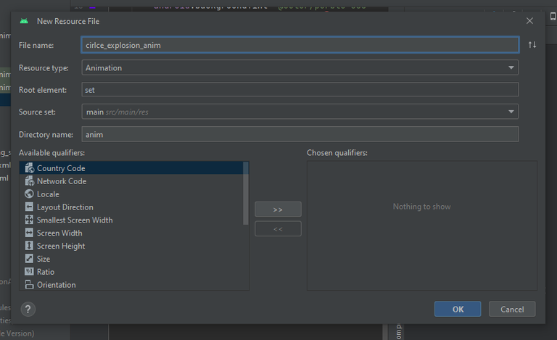Confirm with the OK button

point(458,309)
